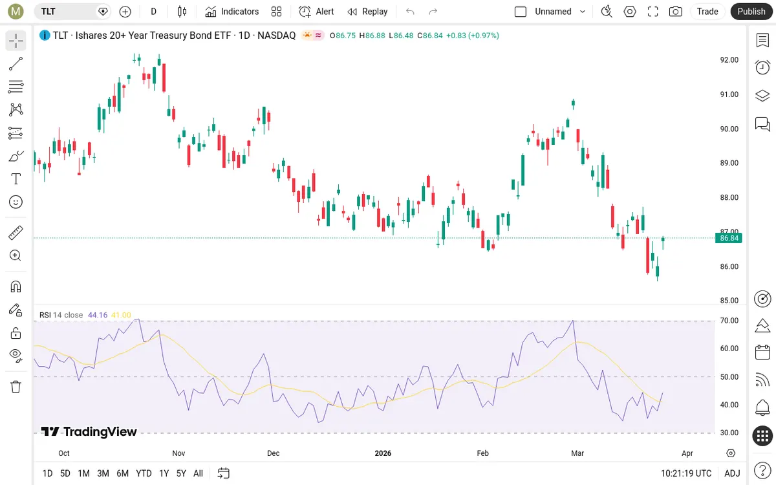Viewport: 776px width, 485px height.
Task: Open chart settings hexagon icon
Action: [630, 12]
